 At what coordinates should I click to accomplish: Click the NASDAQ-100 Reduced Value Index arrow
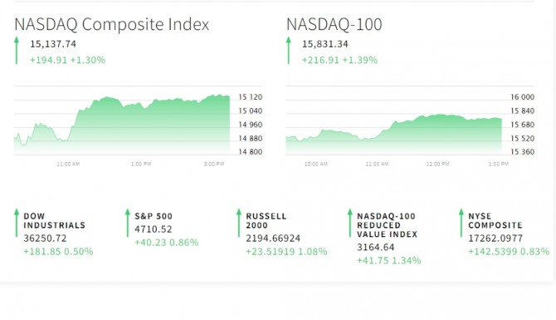click(x=350, y=223)
